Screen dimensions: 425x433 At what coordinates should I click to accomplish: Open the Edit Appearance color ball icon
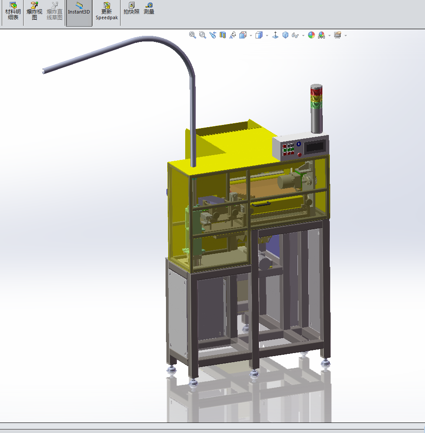coord(310,35)
